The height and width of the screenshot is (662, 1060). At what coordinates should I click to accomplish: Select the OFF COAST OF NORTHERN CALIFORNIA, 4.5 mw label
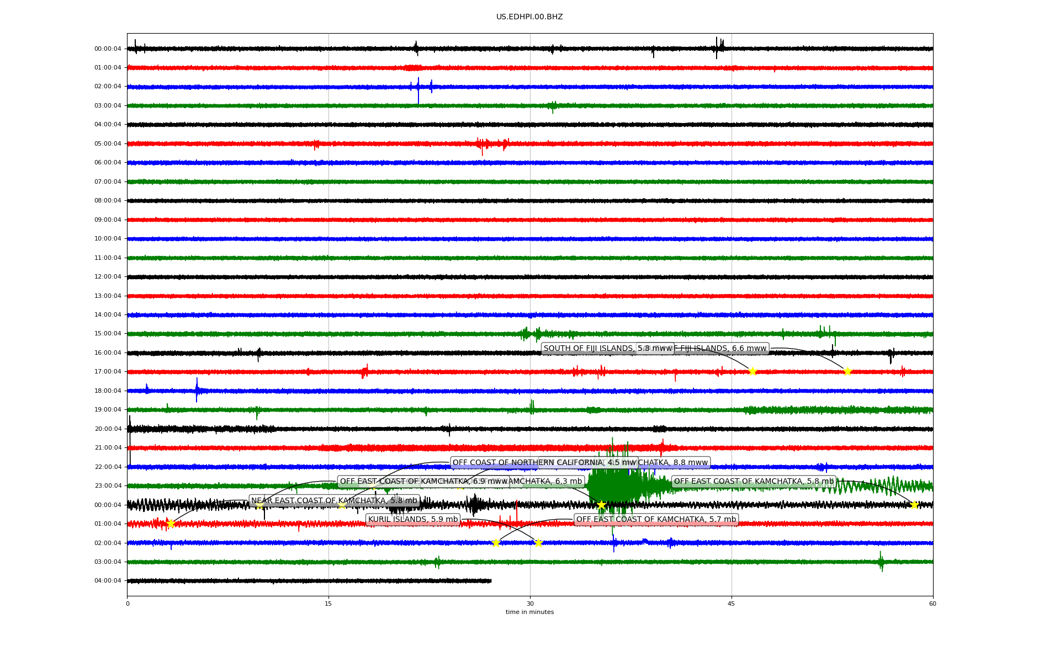[544, 463]
